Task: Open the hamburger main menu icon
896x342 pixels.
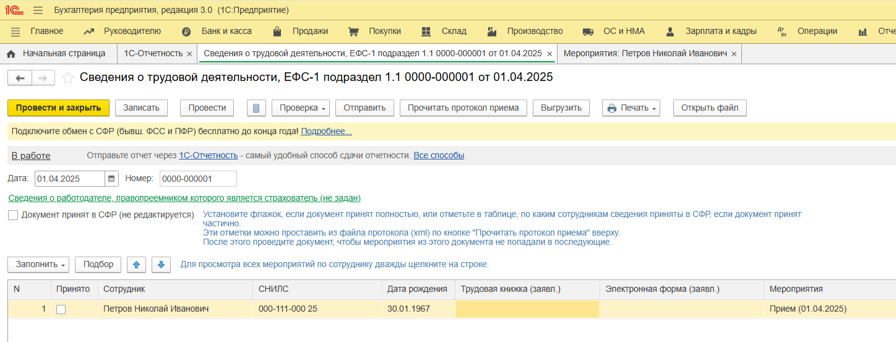Action: point(38,11)
